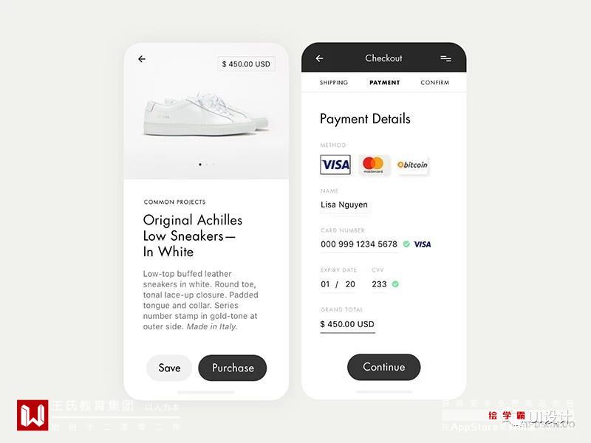Click the Purchase button
Screen dimensions: 591x443
[233, 368]
